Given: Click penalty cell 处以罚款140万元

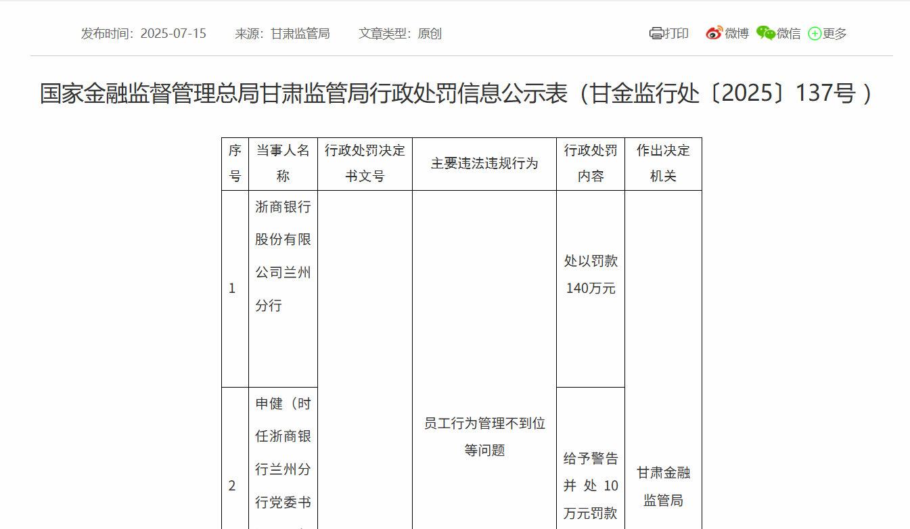Looking at the screenshot, I should [x=591, y=289].
